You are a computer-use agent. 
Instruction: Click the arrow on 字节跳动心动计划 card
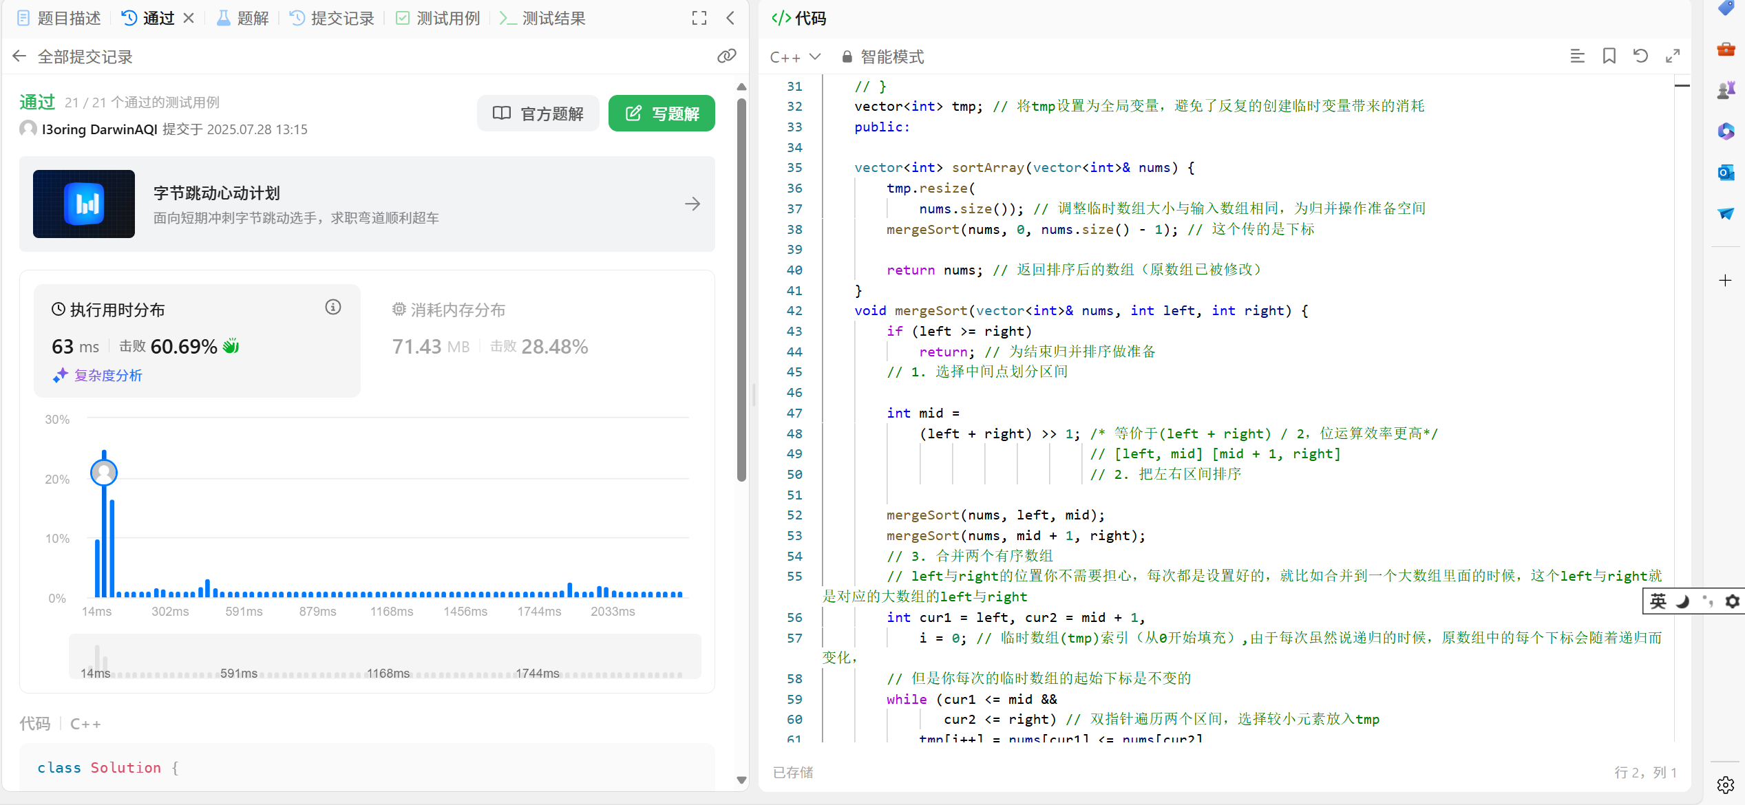click(x=692, y=204)
